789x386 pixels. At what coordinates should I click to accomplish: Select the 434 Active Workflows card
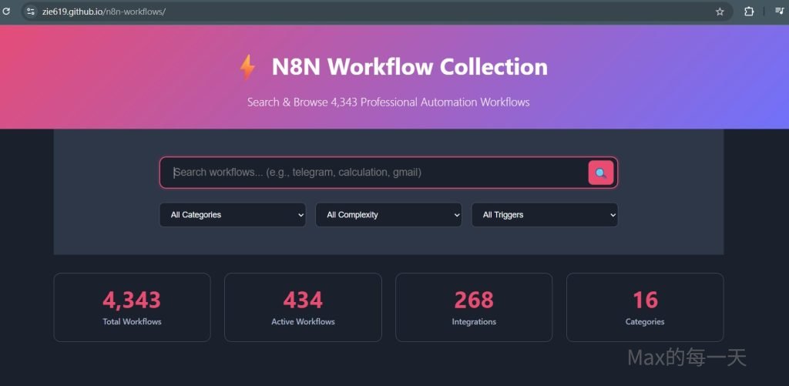pyautogui.click(x=303, y=307)
